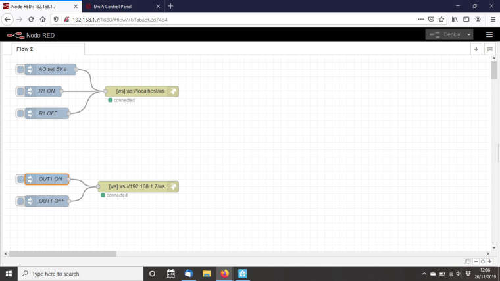
Task: Bookmark this page with the star icon
Action: click(441, 20)
